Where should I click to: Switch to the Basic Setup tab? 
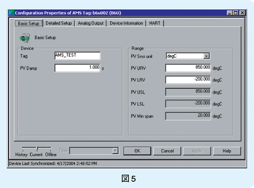pyautogui.click(x=28, y=23)
